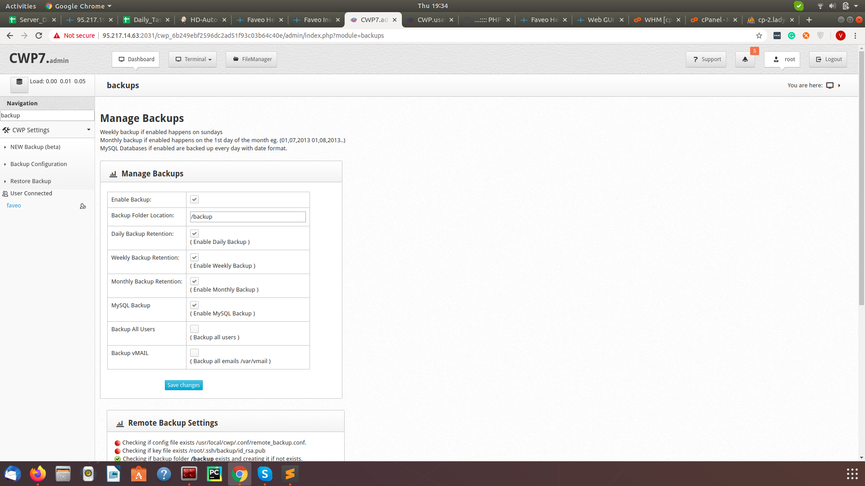865x486 pixels.
Task: Click the notifications bell icon
Action: (745, 59)
